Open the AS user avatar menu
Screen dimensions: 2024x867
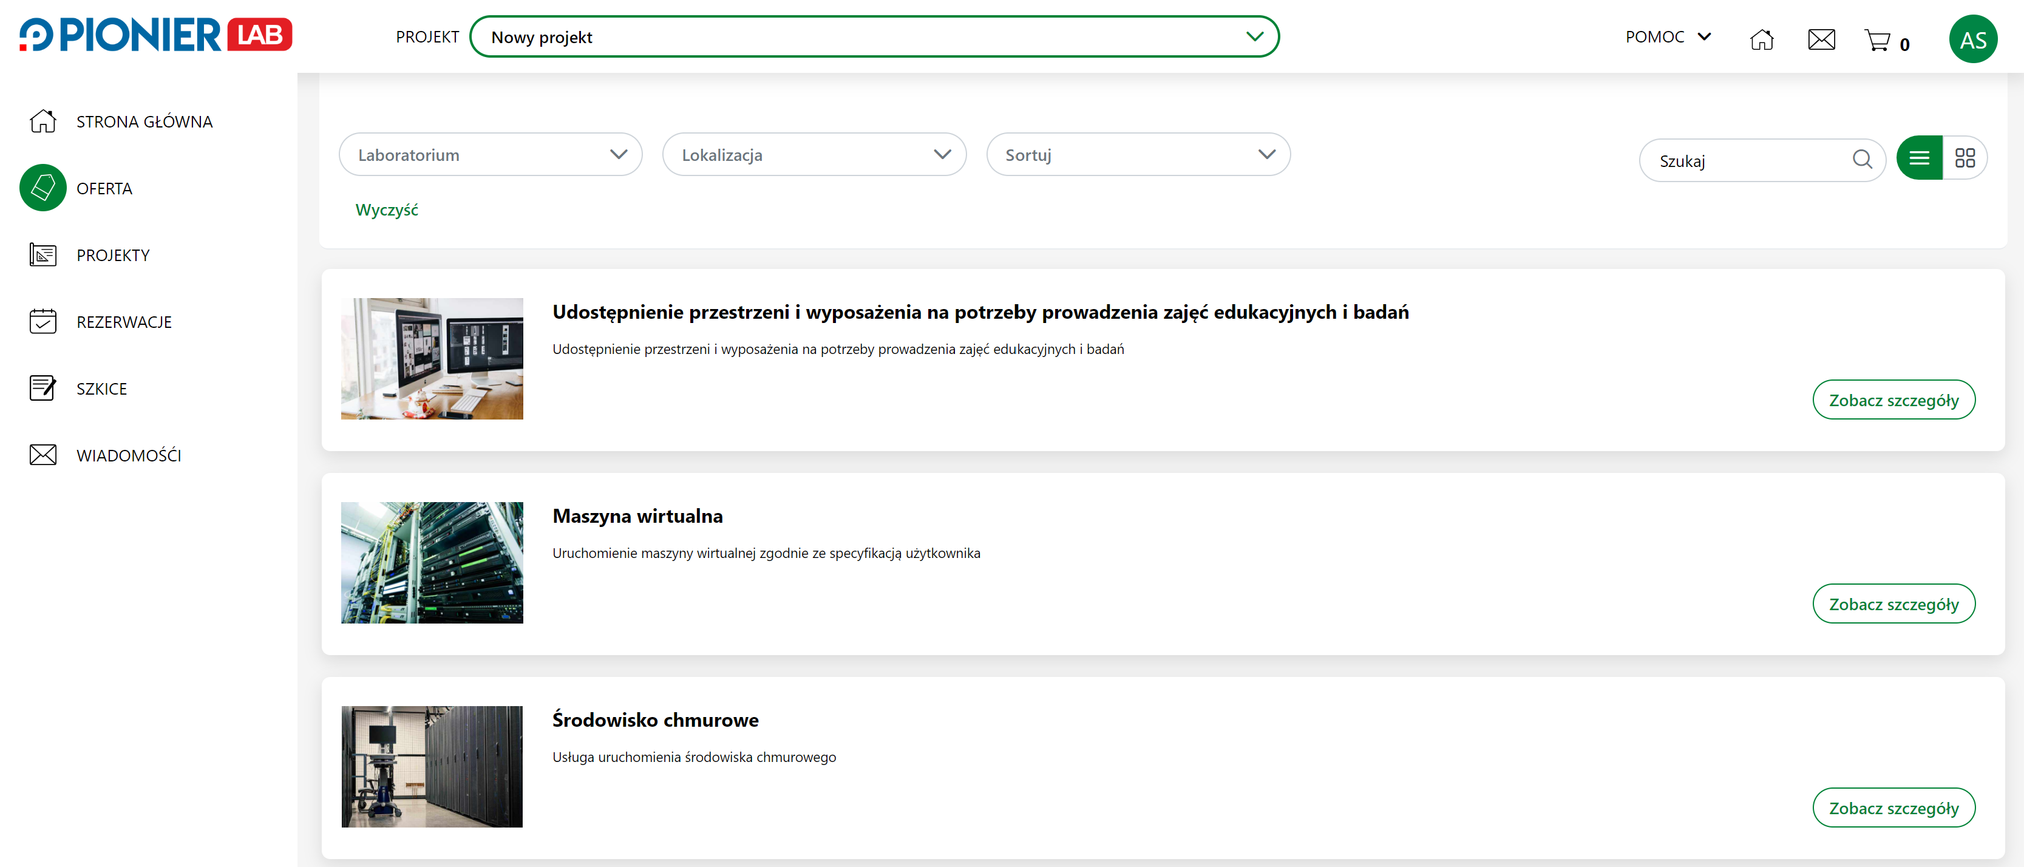click(x=1973, y=38)
